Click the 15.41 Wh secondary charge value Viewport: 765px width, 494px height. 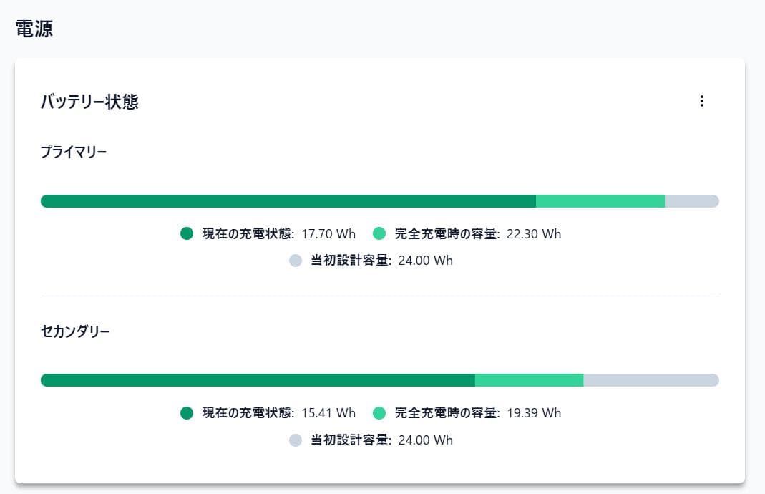(328, 413)
